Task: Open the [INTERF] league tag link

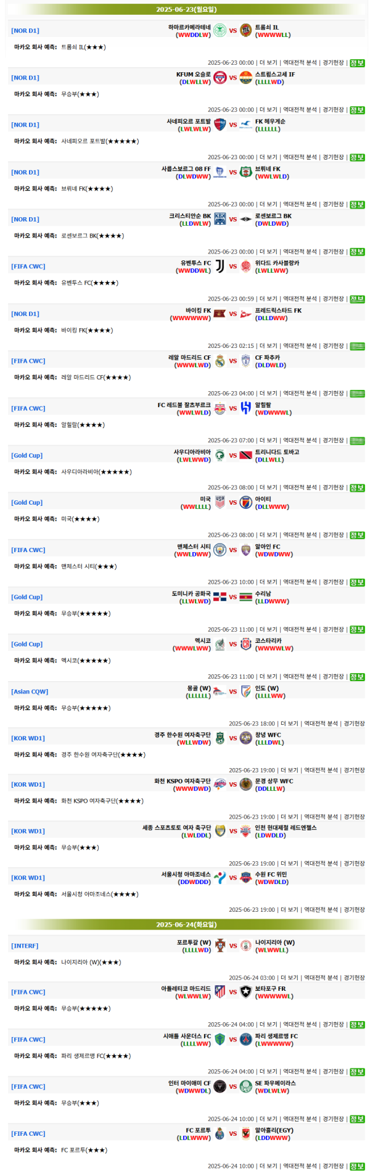Action: tap(25, 946)
